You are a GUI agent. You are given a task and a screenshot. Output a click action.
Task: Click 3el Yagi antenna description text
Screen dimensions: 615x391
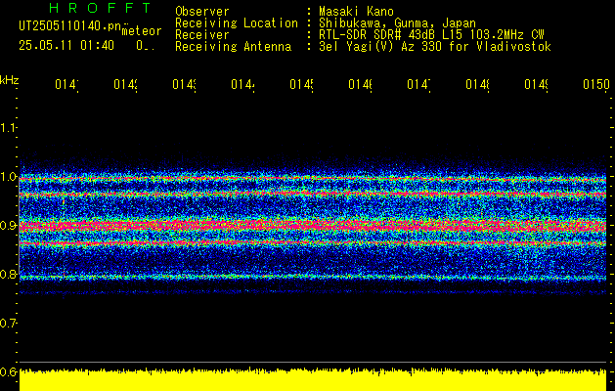[x=435, y=47]
